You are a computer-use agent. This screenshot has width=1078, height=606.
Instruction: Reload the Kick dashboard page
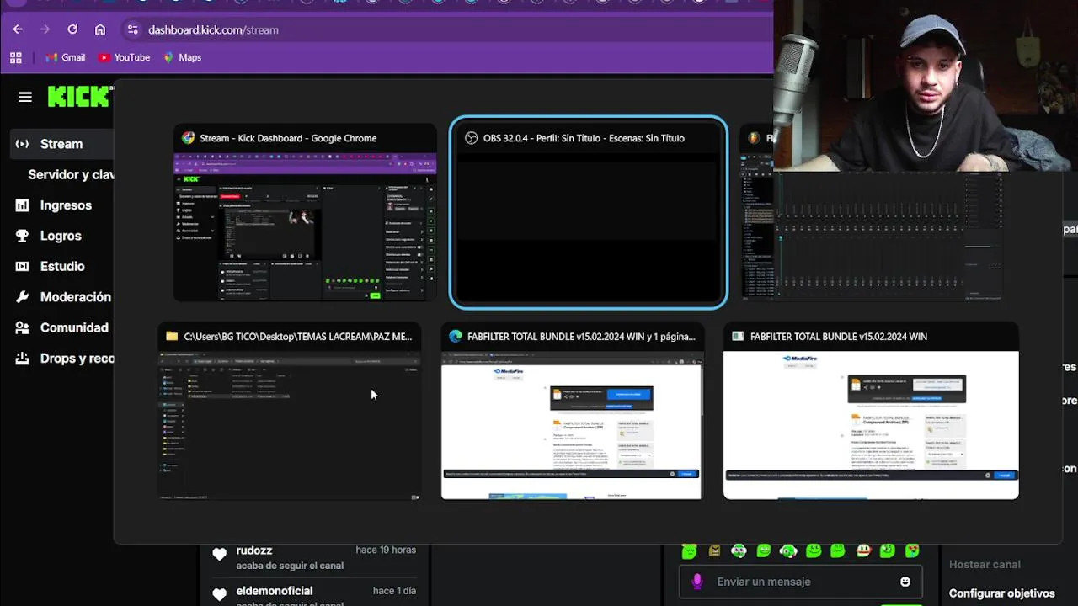pyautogui.click(x=72, y=29)
